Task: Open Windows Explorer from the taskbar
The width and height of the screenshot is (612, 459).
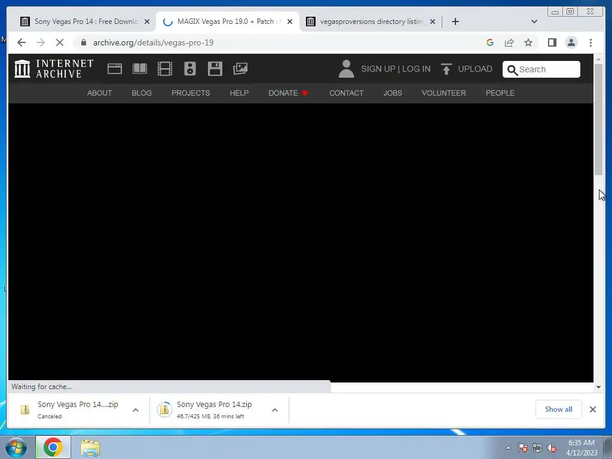Action: (90, 448)
